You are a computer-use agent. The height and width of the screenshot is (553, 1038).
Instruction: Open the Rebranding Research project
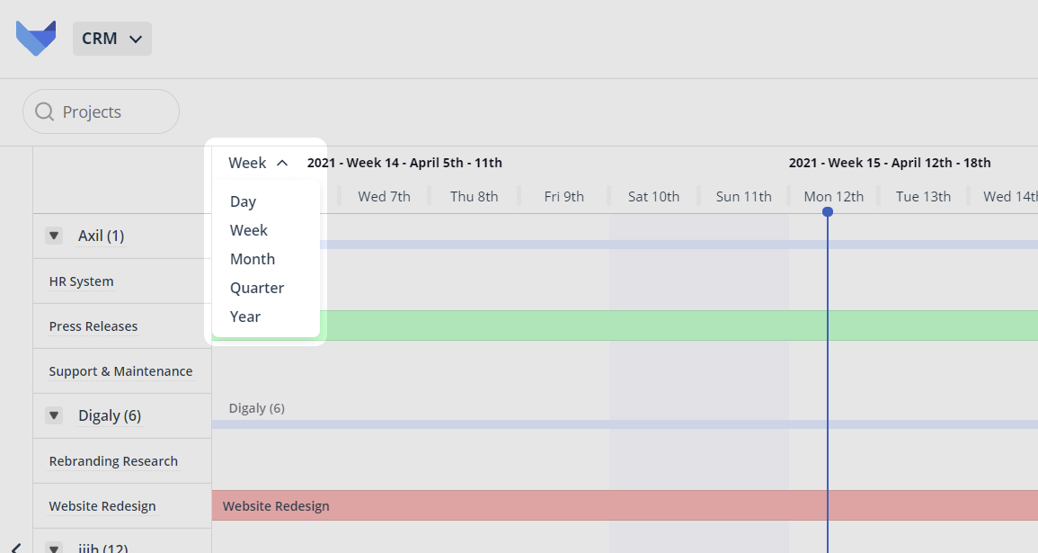click(113, 461)
